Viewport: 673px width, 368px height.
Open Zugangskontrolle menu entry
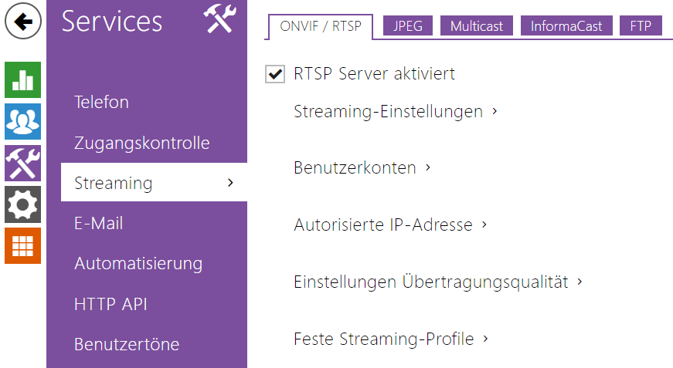(141, 143)
